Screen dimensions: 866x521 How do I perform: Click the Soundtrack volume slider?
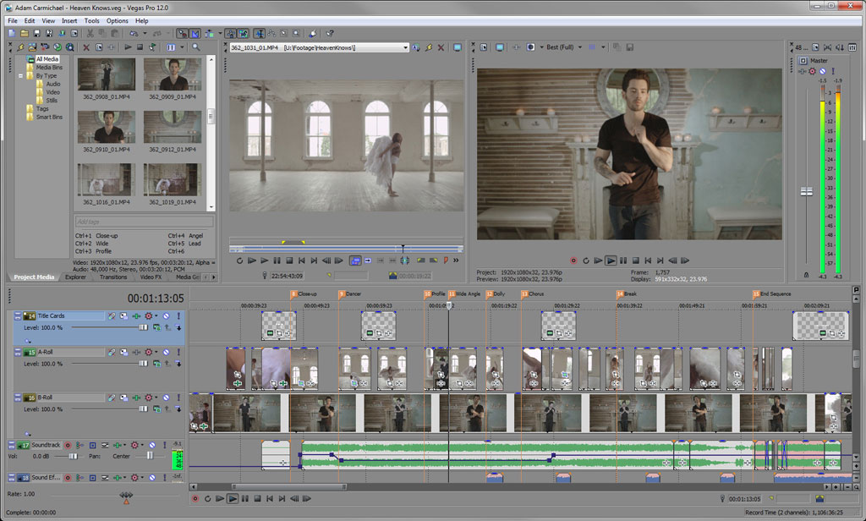pos(73,456)
